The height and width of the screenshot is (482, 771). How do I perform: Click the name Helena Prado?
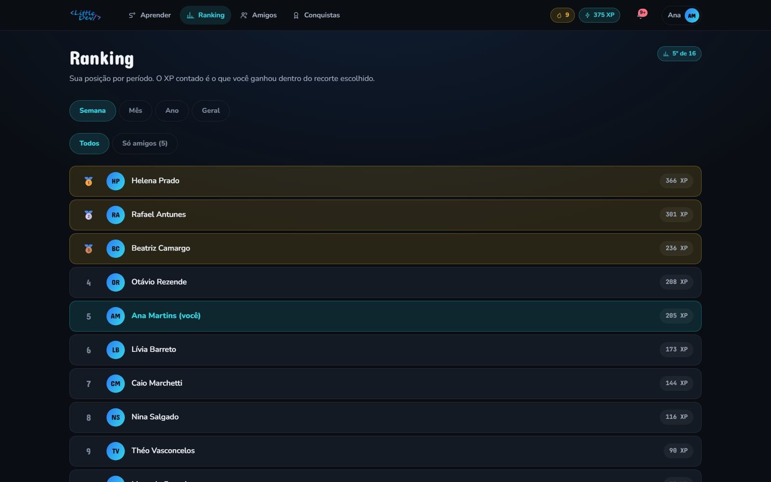point(155,181)
